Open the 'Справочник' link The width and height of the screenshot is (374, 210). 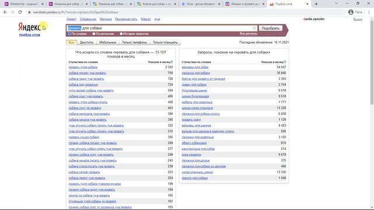coord(88,19)
